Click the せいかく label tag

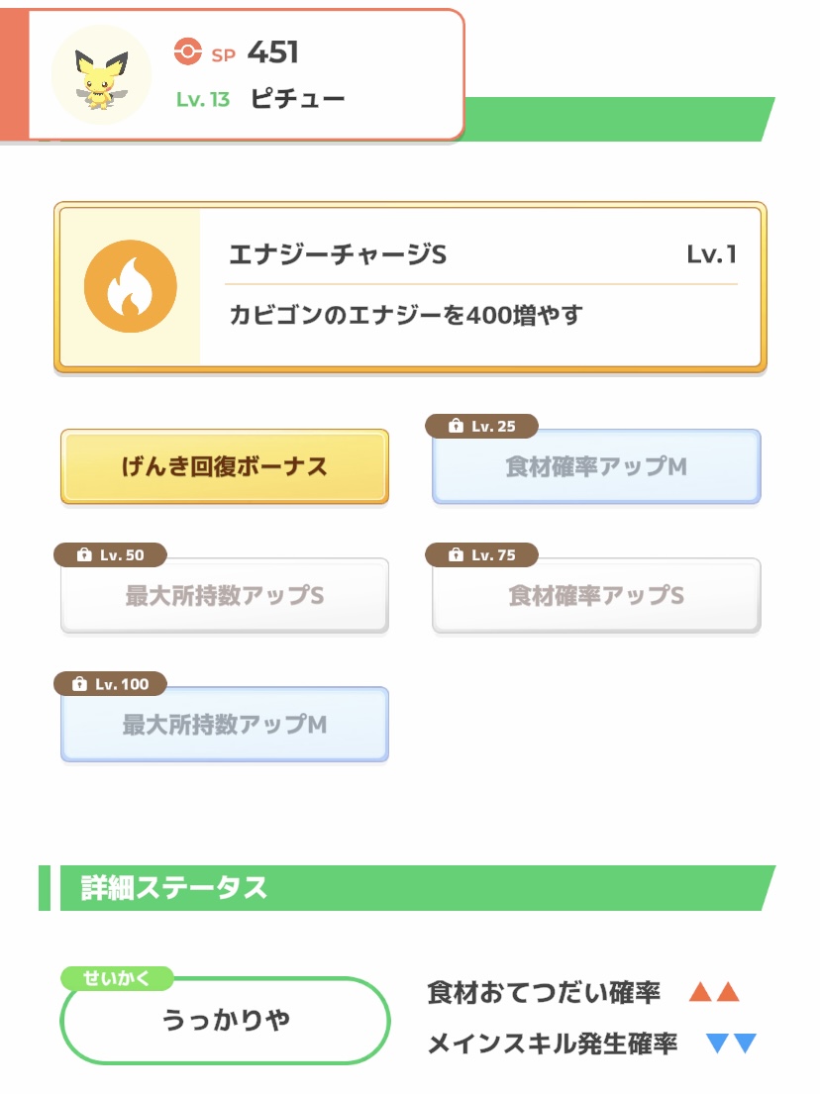pos(117,978)
